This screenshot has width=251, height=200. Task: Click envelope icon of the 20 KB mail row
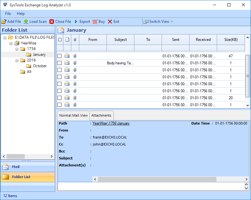(67, 98)
